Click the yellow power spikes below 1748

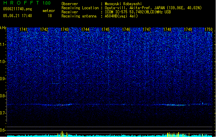point(176,135)
